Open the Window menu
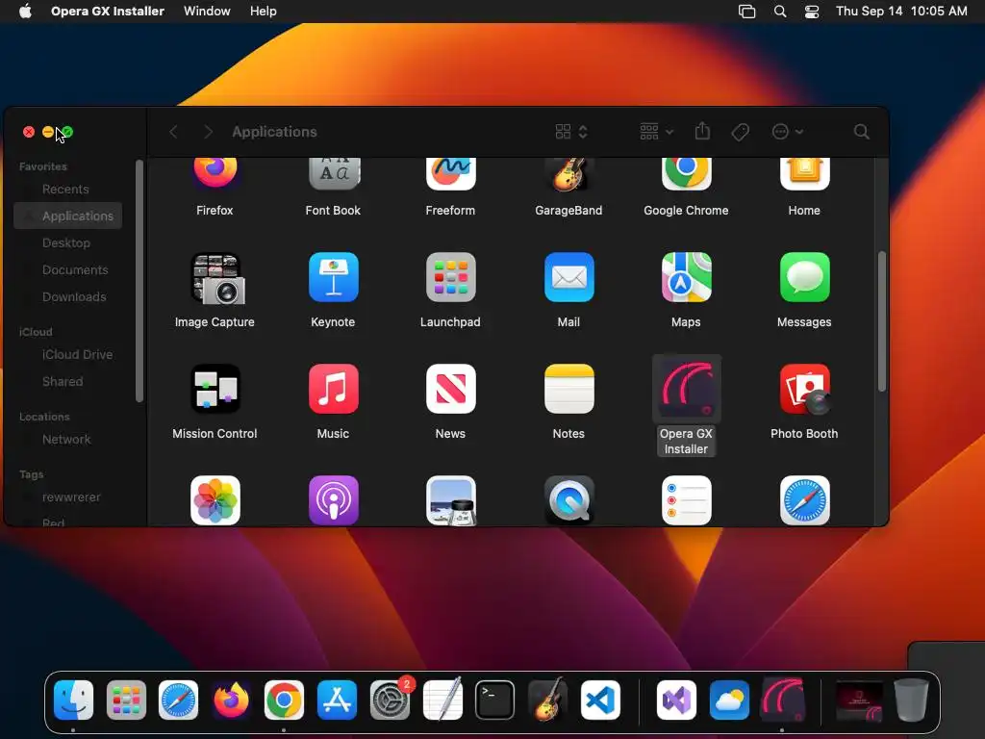Viewport: 985px width, 739px height. (207, 12)
